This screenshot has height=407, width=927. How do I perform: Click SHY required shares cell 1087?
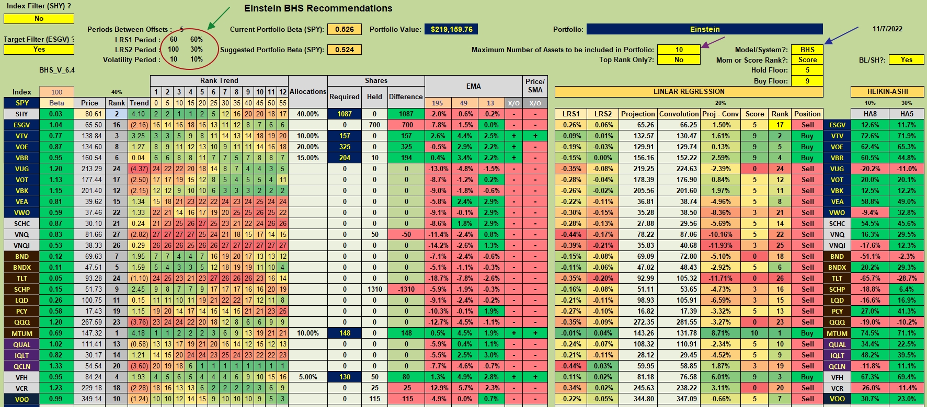(345, 114)
